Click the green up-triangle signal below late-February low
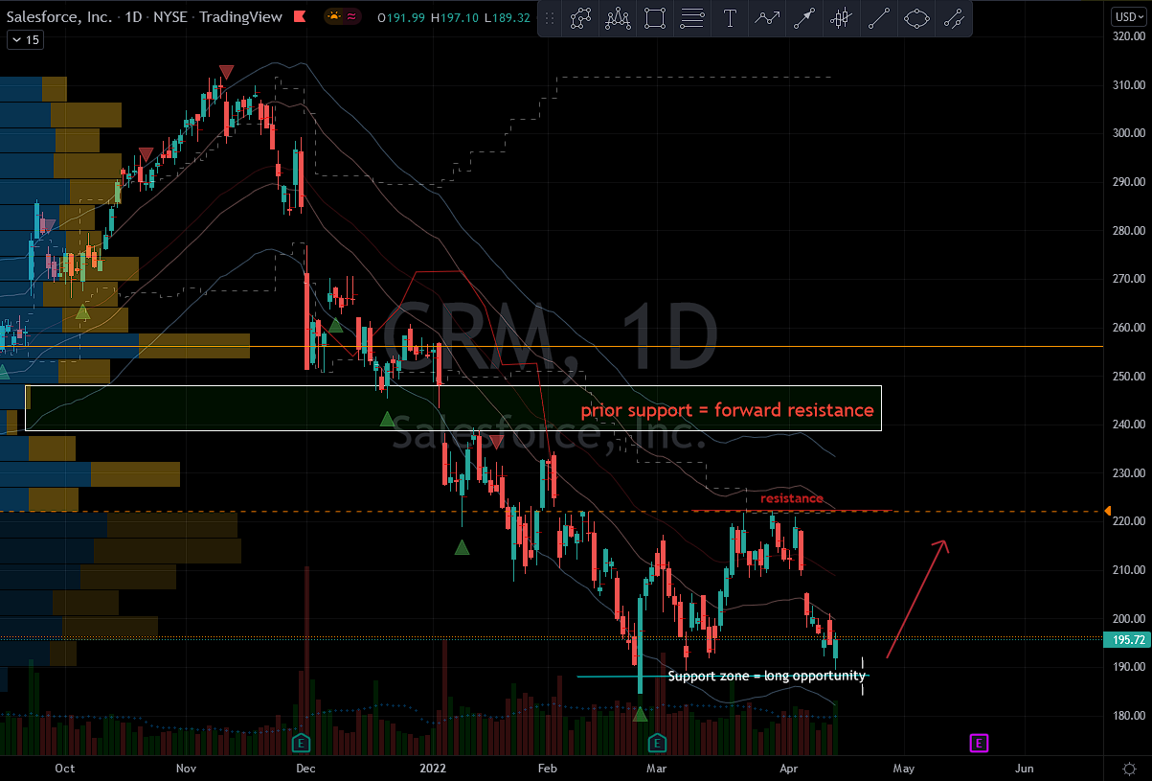This screenshot has width=1152, height=781. (641, 714)
